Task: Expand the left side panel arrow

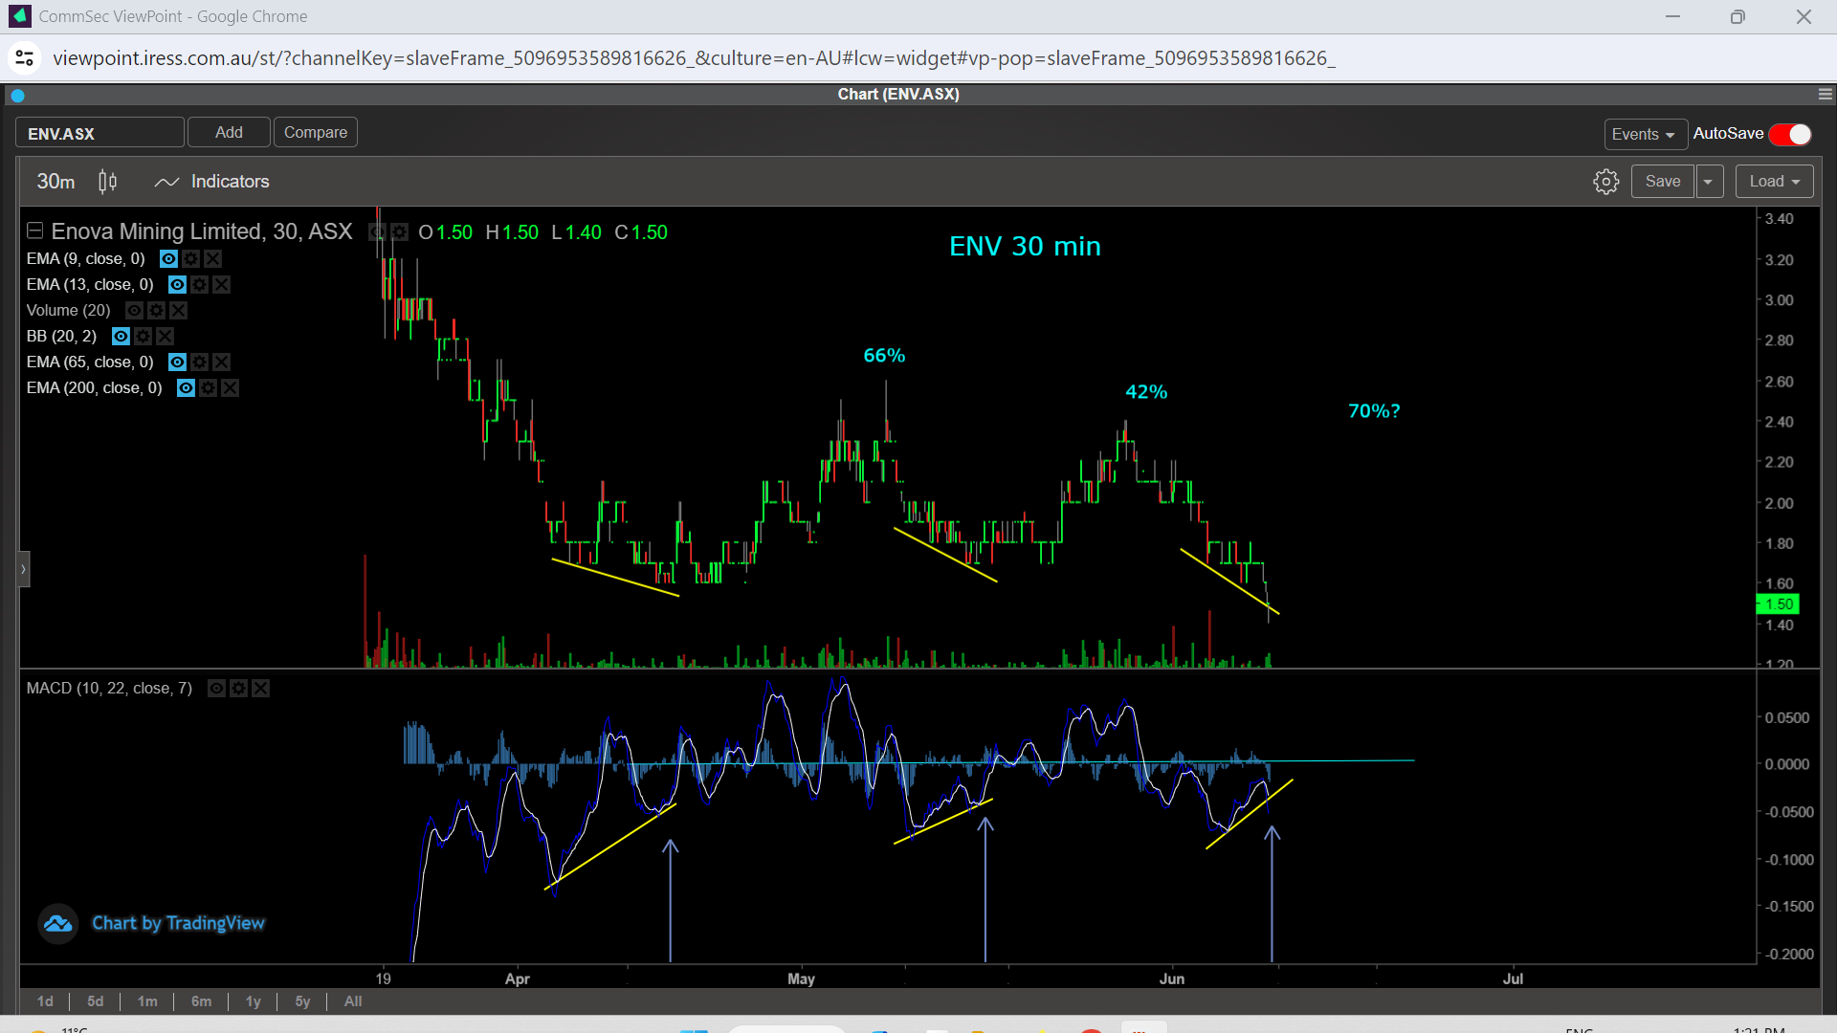Action: tap(24, 569)
